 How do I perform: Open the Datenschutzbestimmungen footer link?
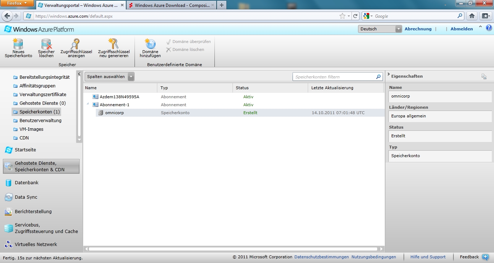tap(321, 257)
